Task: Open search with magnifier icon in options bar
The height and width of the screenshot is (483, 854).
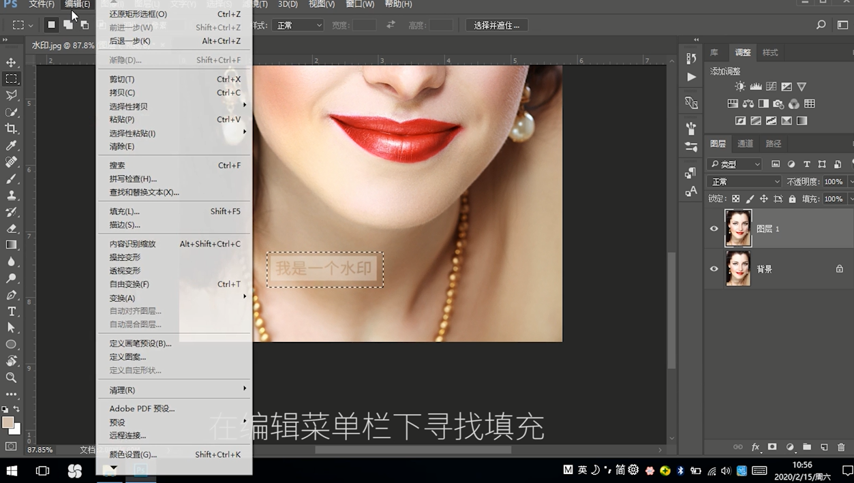Action: tap(821, 25)
